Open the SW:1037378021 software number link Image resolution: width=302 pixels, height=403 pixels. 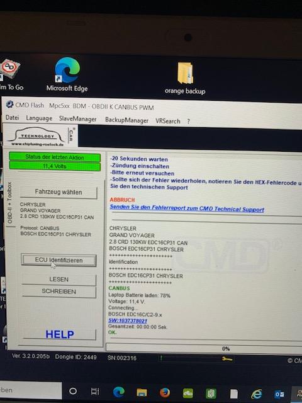[128, 321]
